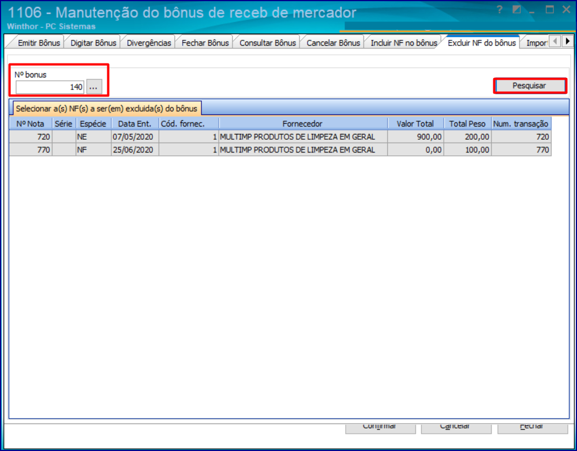Click the Confirmar button

point(380,428)
